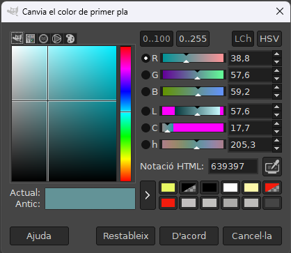The height and width of the screenshot is (253, 291).
Task: Pick the lime yellow history swatch
Action: click(168, 187)
